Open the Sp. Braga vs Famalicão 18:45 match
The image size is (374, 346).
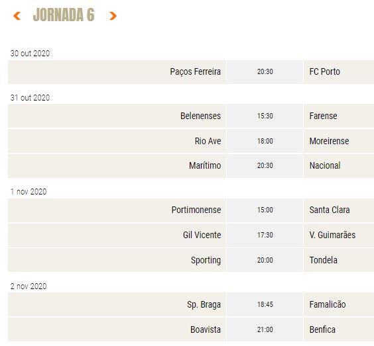[x=265, y=304]
